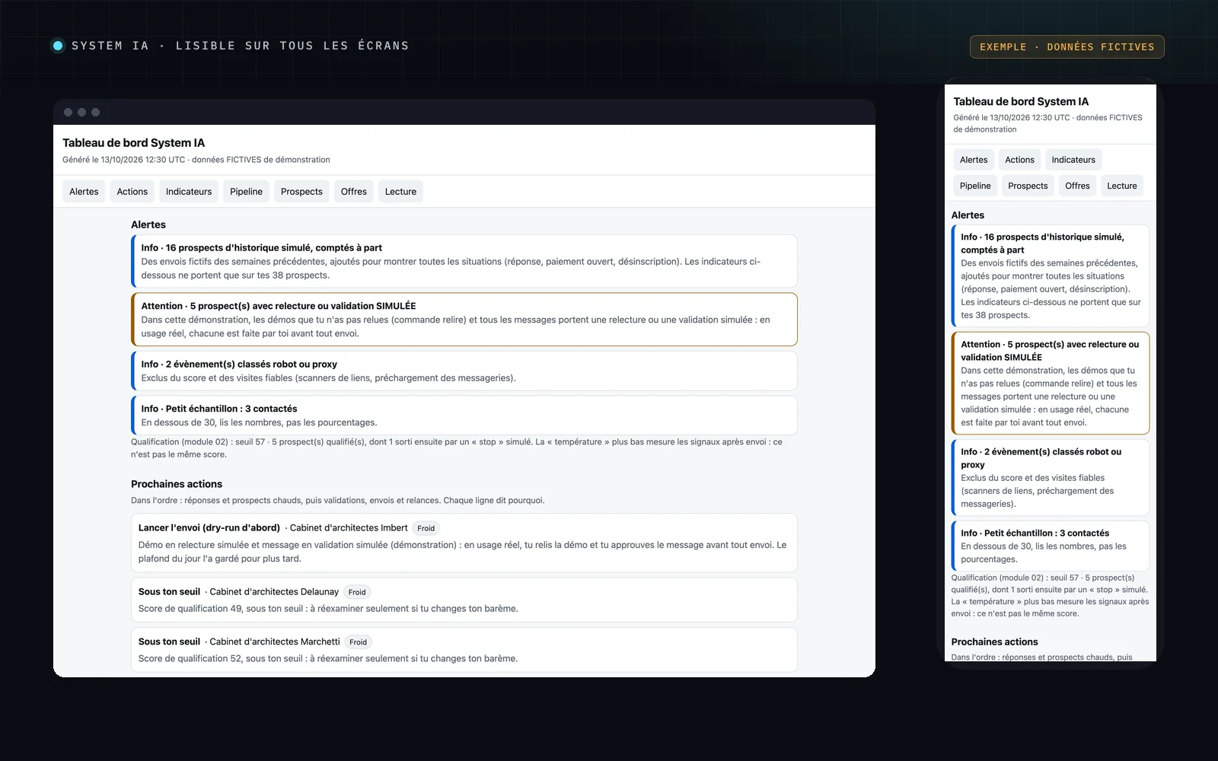1218x761 pixels.
Task: Click the SYSTEM IA · LISIBLE SUR TOUS LES ÉCRANS header text
Action: click(240, 46)
